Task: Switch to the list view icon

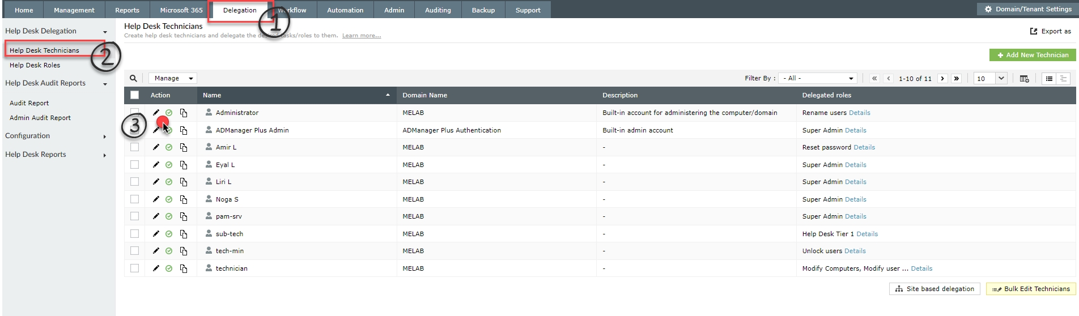Action: click(1049, 79)
